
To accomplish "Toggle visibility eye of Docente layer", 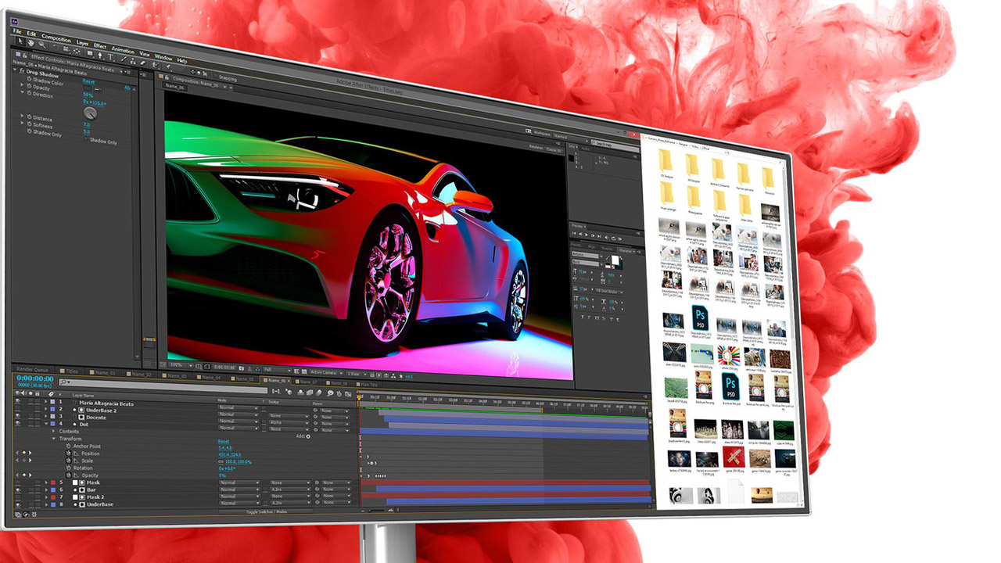I will [18, 415].
